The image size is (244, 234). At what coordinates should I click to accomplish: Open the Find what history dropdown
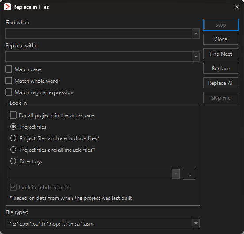(x=196, y=34)
